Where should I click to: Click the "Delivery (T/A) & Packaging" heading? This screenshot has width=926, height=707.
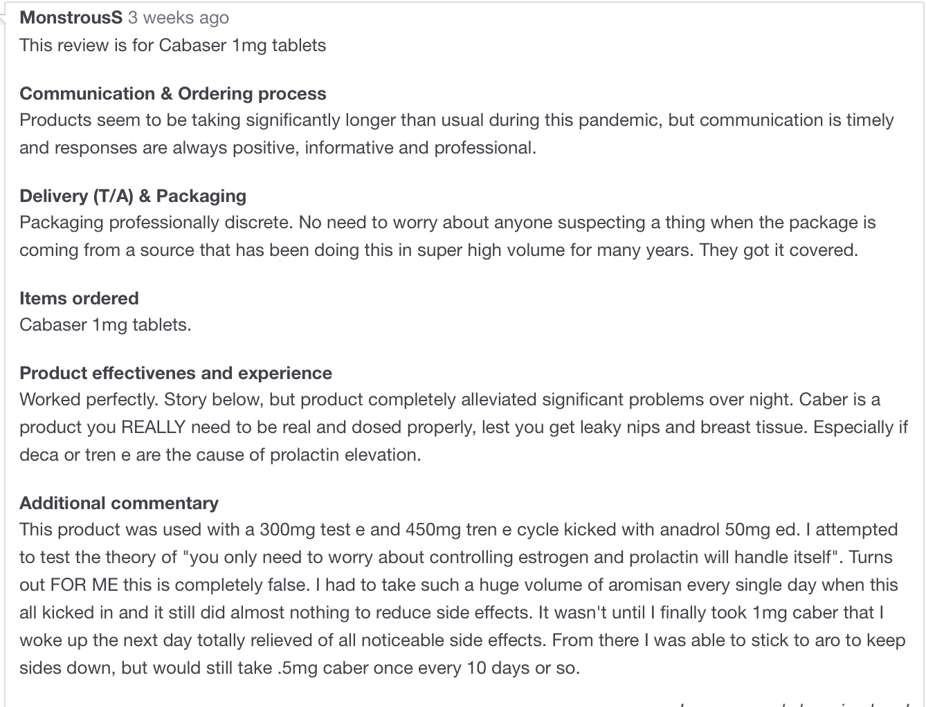132,196
